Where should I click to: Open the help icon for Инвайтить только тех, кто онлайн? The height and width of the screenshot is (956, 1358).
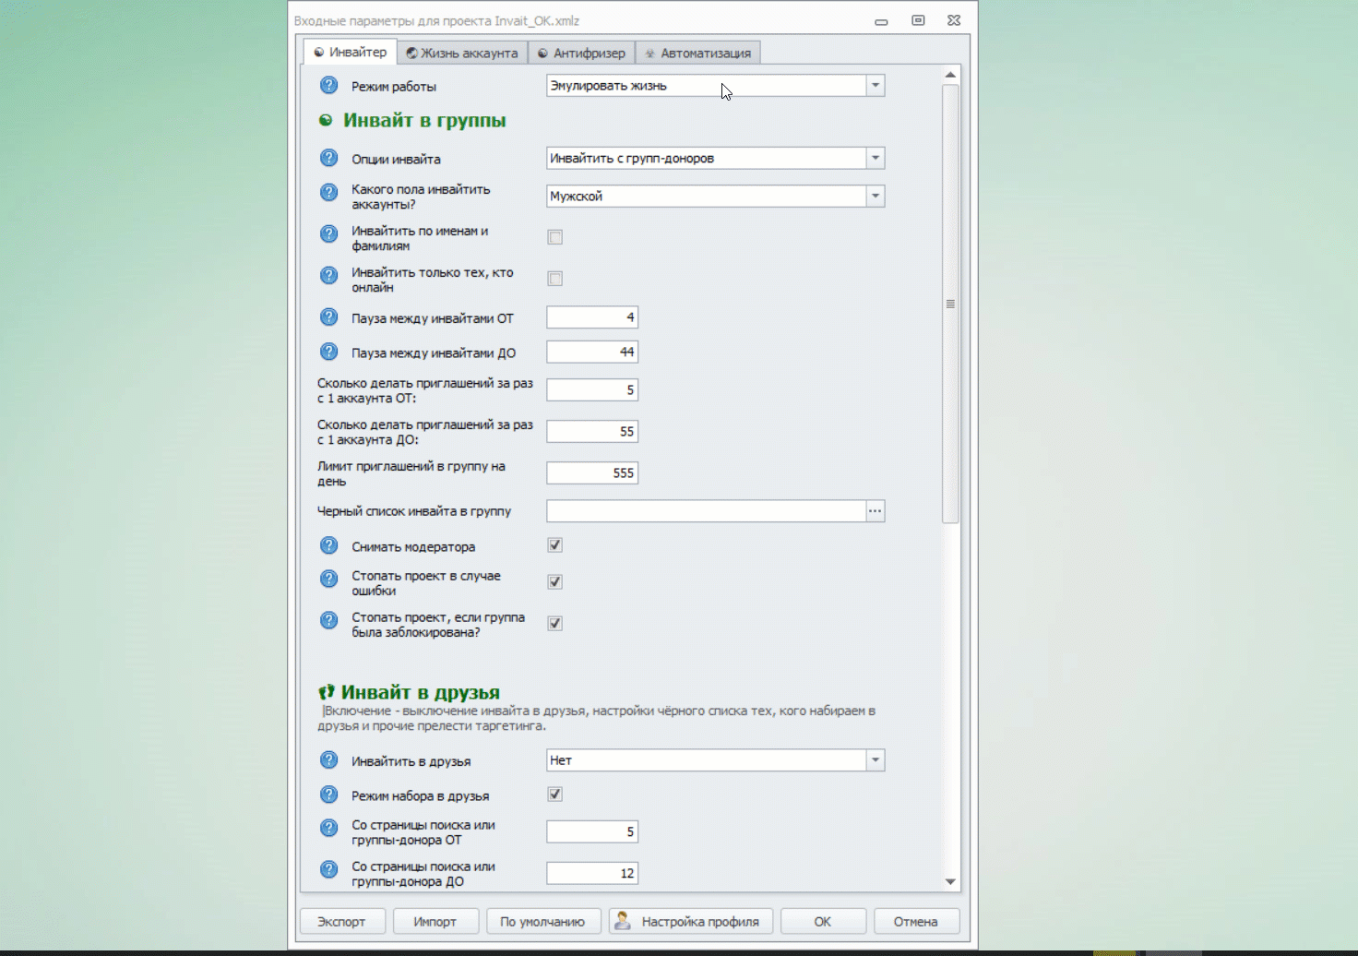pos(328,276)
